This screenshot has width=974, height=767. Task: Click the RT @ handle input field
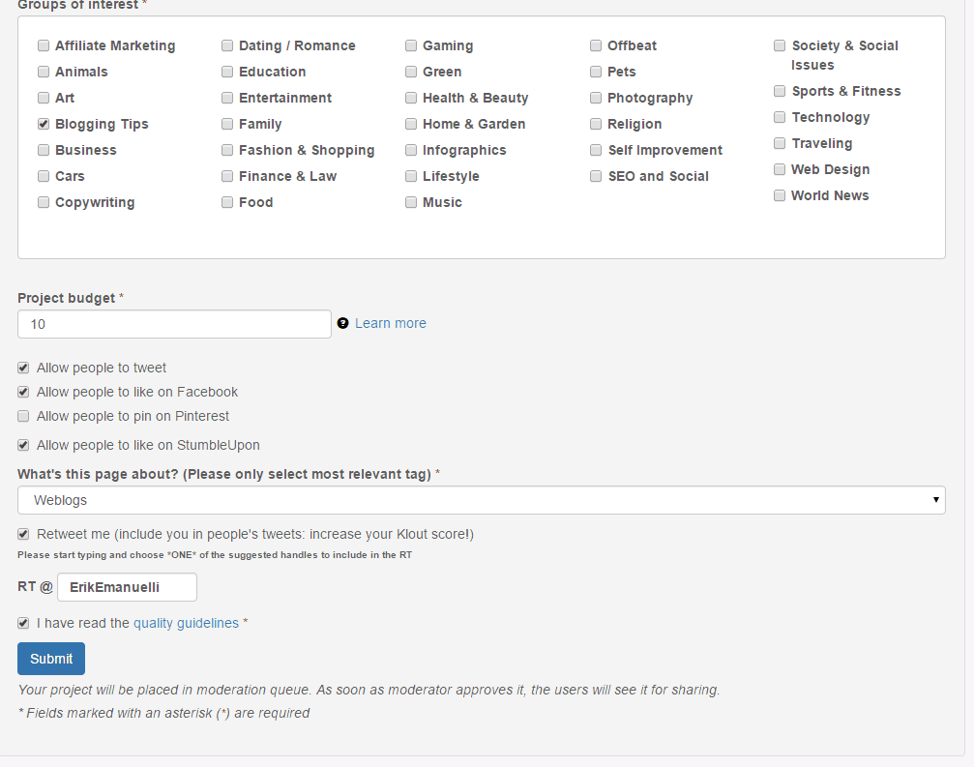tap(127, 587)
